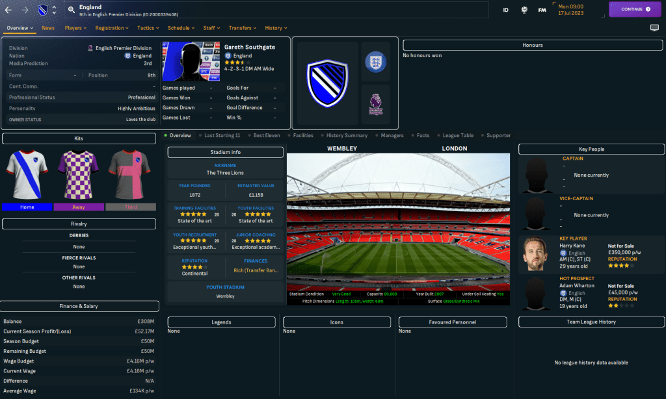This screenshot has height=399, width=666.
Task: Click the globe icon in the top bar
Action: click(524, 10)
